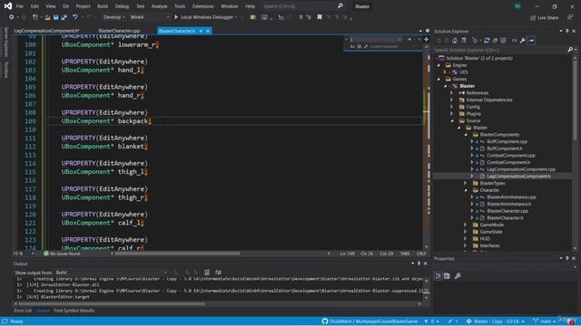Open Find Symbol Results tab

pyautogui.click(x=74, y=311)
